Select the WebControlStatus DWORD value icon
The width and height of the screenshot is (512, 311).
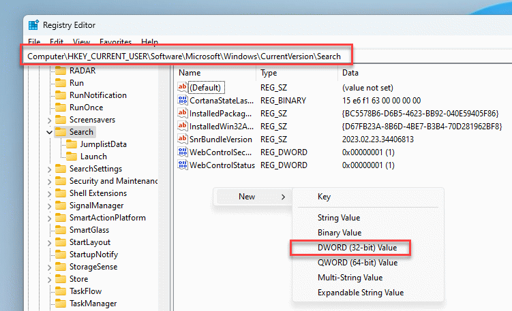[183, 165]
